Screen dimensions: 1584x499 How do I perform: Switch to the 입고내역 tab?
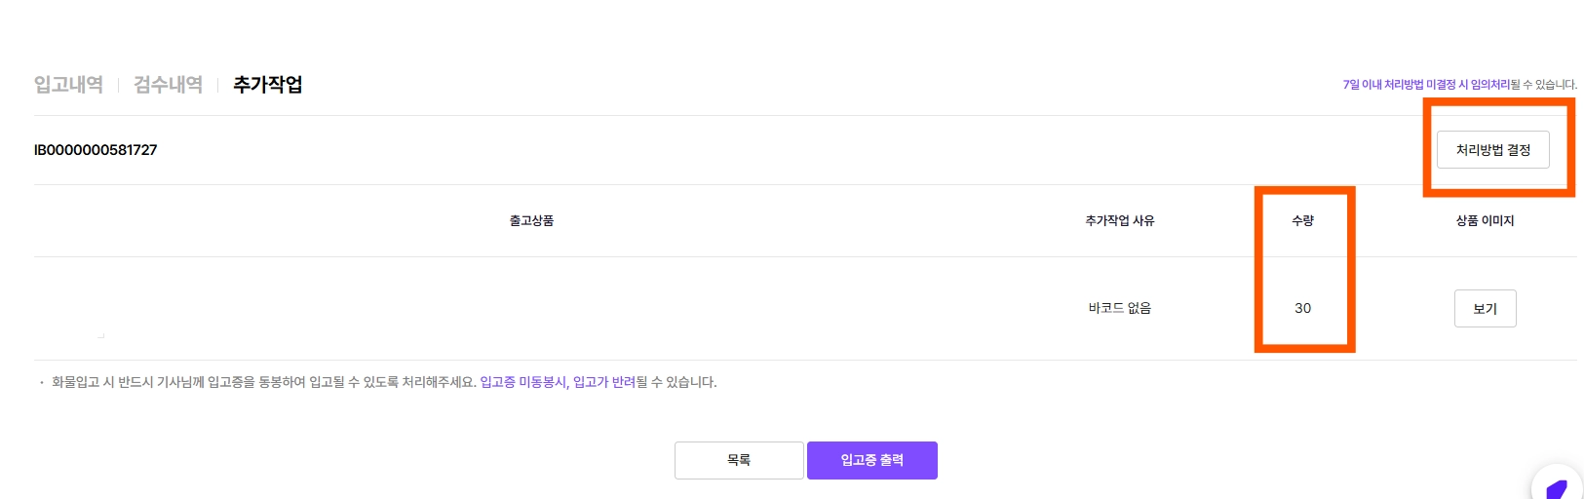(x=68, y=85)
